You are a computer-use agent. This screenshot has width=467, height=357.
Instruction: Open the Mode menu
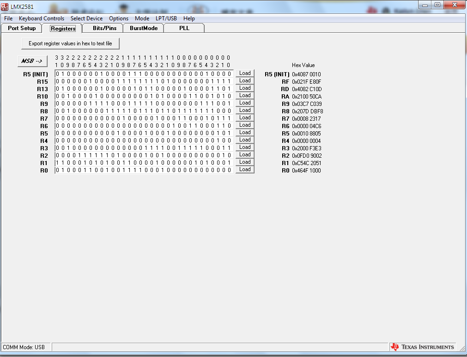[142, 18]
